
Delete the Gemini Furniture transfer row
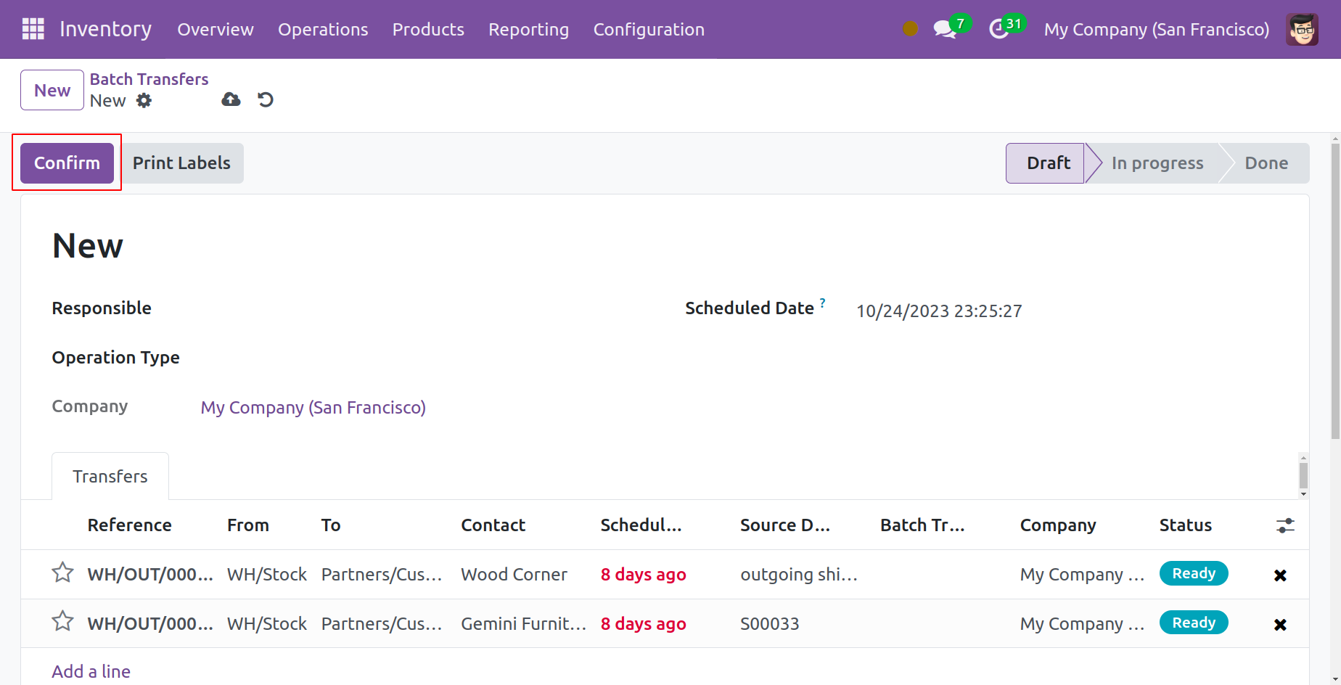pyautogui.click(x=1280, y=625)
